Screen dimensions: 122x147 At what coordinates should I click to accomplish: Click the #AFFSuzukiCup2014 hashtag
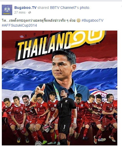click(19, 25)
